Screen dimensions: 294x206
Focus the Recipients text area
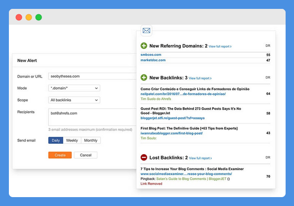pyautogui.click(x=92, y=117)
